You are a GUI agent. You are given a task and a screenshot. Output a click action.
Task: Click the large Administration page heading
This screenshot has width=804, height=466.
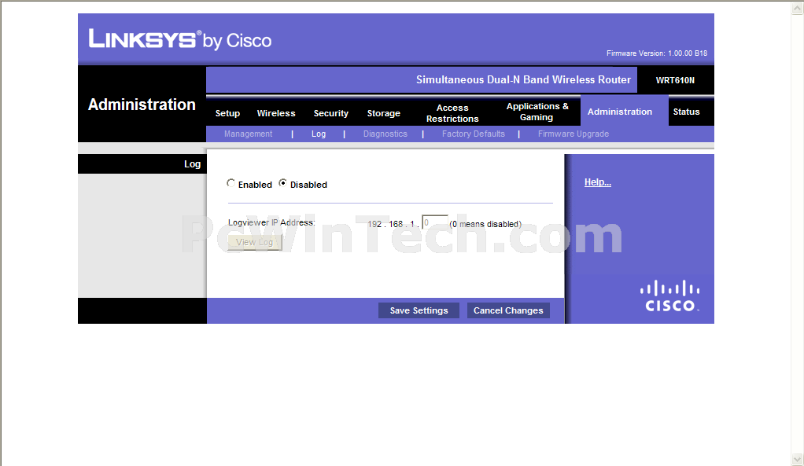pyautogui.click(x=142, y=105)
